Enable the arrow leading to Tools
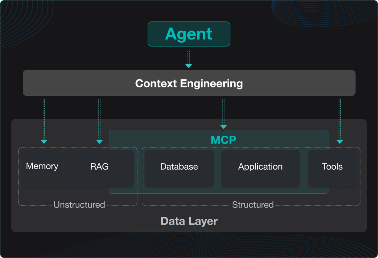The height and width of the screenshot is (258, 378). click(339, 121)
